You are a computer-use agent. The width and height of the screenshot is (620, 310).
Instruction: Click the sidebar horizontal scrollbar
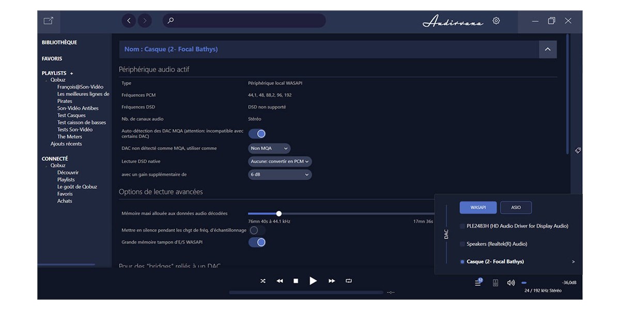tap(66, 265)
